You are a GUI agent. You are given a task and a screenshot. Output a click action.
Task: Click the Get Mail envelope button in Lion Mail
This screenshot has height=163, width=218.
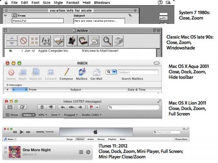(10, 107)
